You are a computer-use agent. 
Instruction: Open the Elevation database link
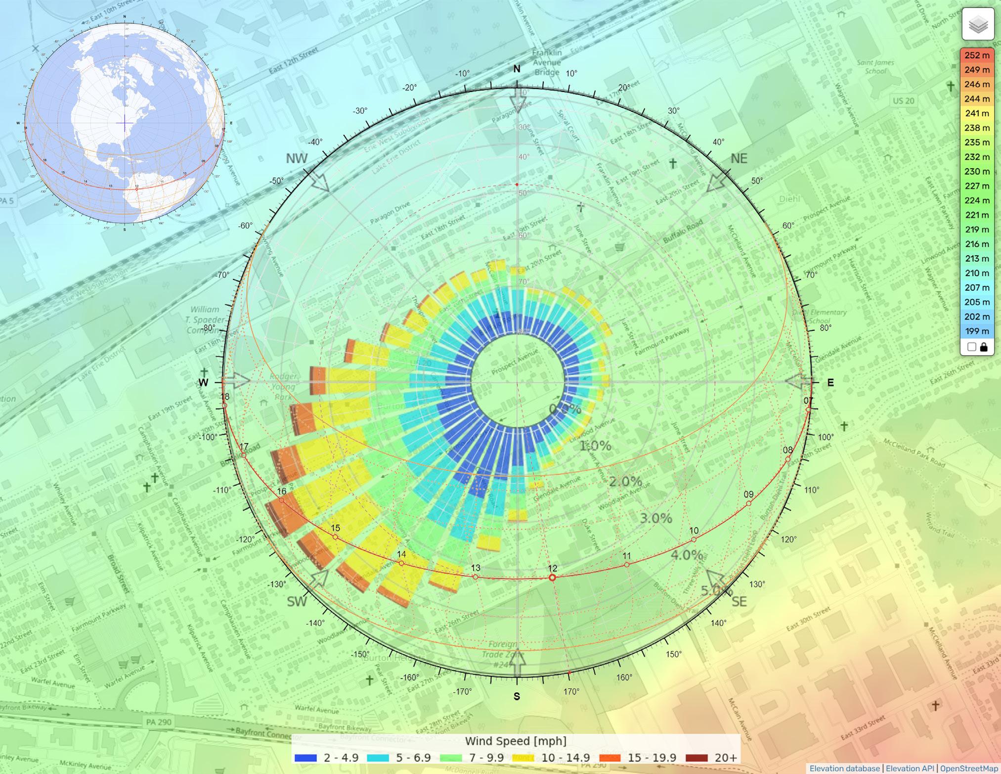[x=844, y=768]
